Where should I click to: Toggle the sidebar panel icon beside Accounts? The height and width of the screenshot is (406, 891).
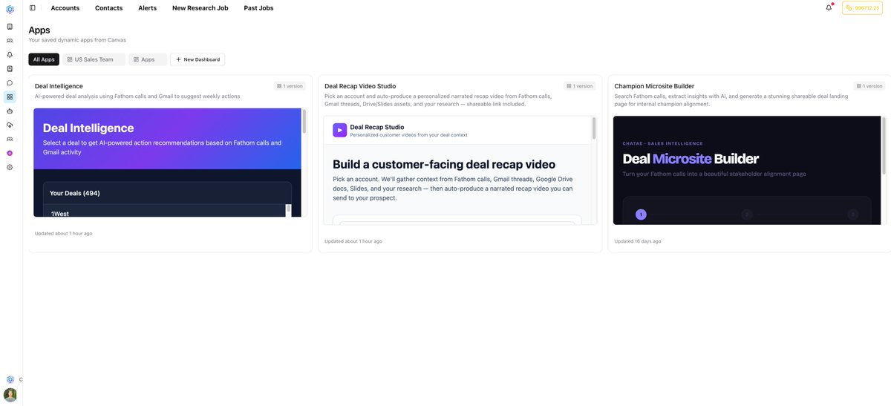pyautogui.click(x=32, y=7)
